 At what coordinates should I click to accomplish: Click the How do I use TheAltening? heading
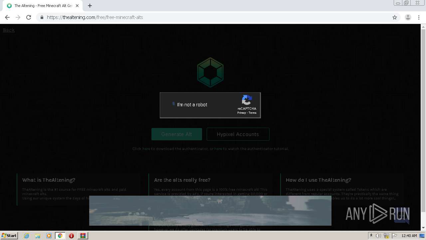point(319,180)
